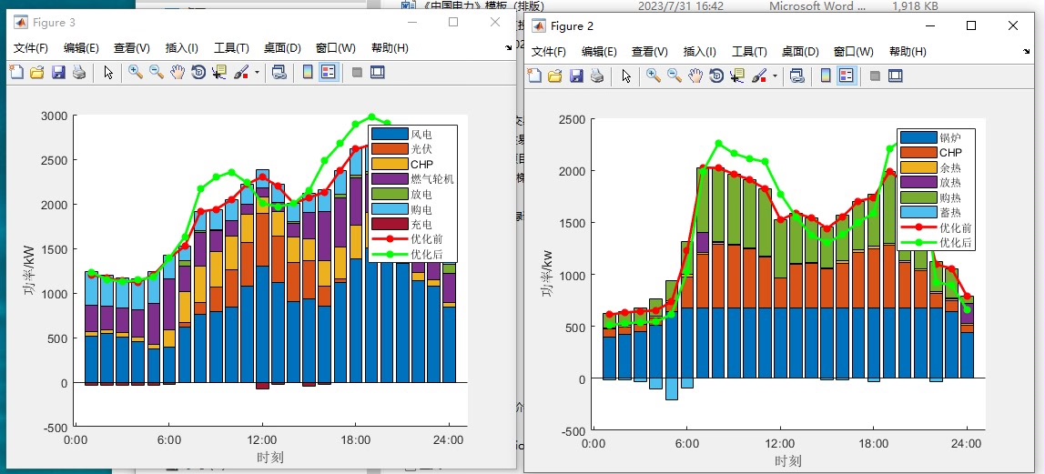1045x474 pixels.
Task: Open 工具(T) menu in Figure 2
Action: click(749, 52)
